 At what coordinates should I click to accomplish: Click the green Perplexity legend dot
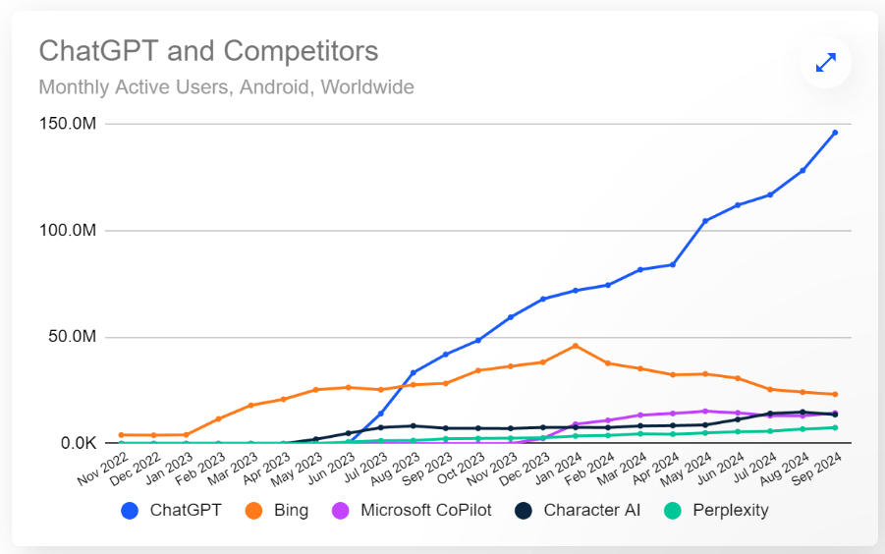673,511
